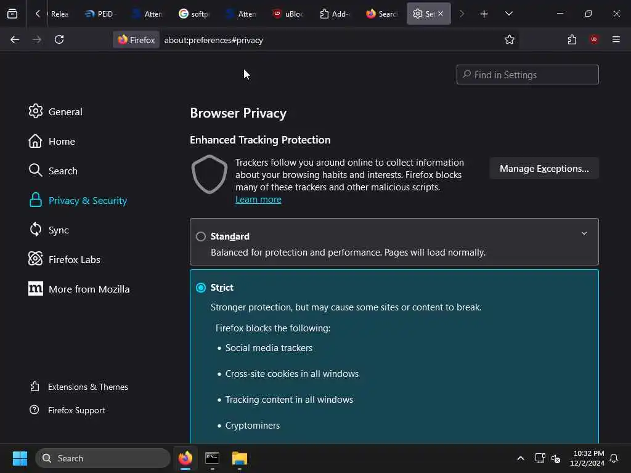Open File Explorer from the taskbar
Image resolution: width=631 pixels, height=473 pixels.
click(x=240, y=458)
